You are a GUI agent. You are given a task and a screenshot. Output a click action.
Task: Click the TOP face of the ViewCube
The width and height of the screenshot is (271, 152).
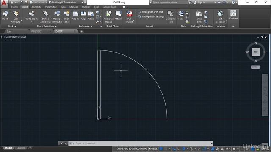256,52
